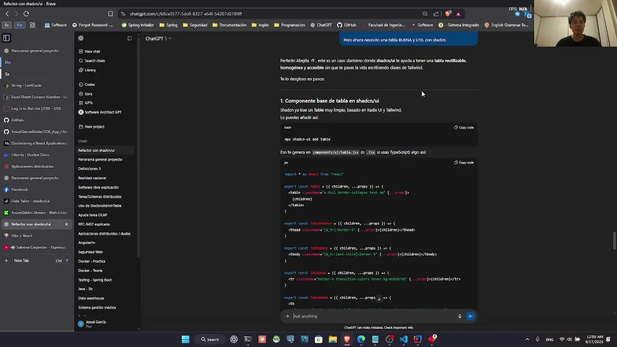Switch to tab 'Facebook'

tap(36, 189)
